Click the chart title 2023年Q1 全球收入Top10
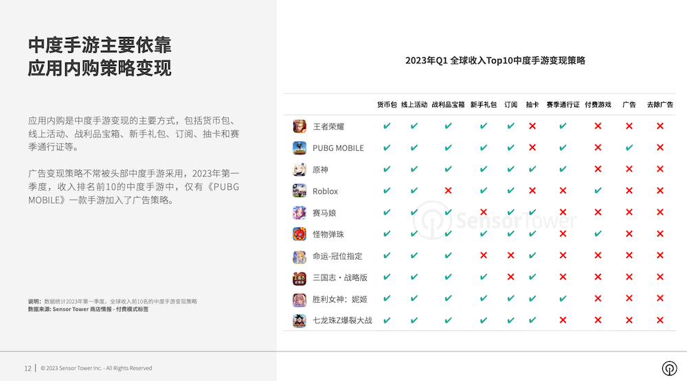 tap(495, 60)
